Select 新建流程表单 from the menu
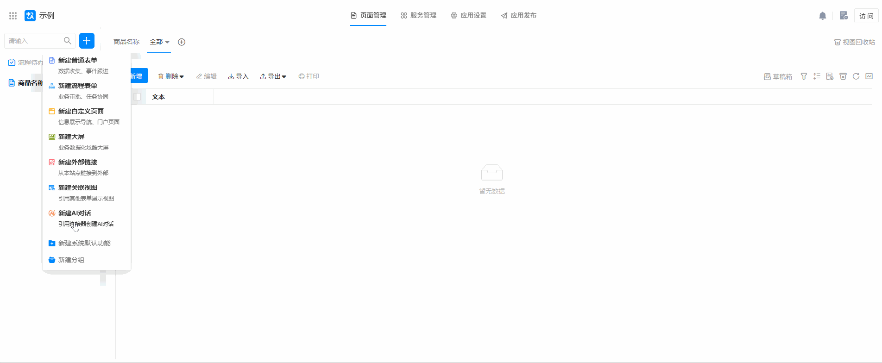 coord(78,86)
